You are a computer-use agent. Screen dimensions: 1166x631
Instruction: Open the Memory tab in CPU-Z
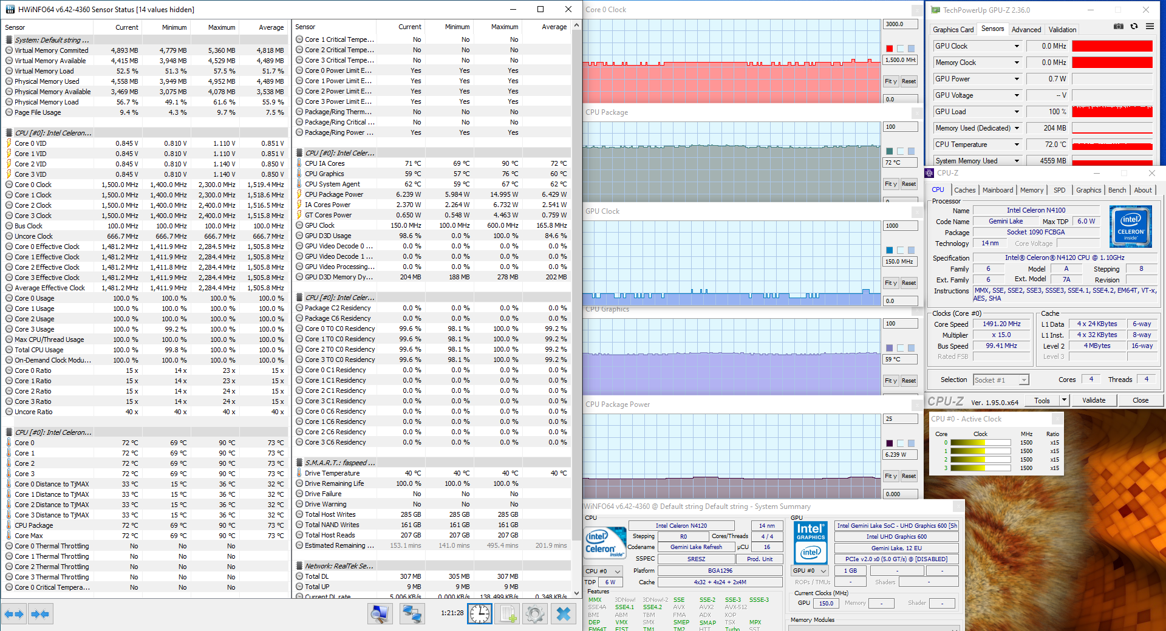[1031, 190]
